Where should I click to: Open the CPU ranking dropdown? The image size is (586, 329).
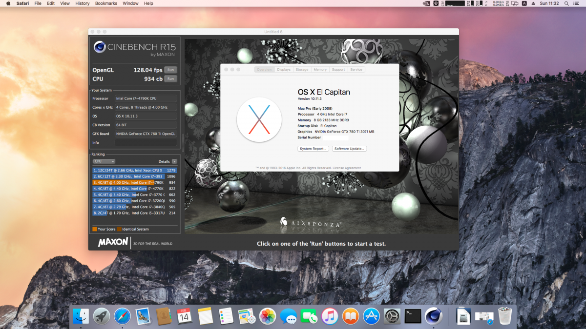click(104, 161)
